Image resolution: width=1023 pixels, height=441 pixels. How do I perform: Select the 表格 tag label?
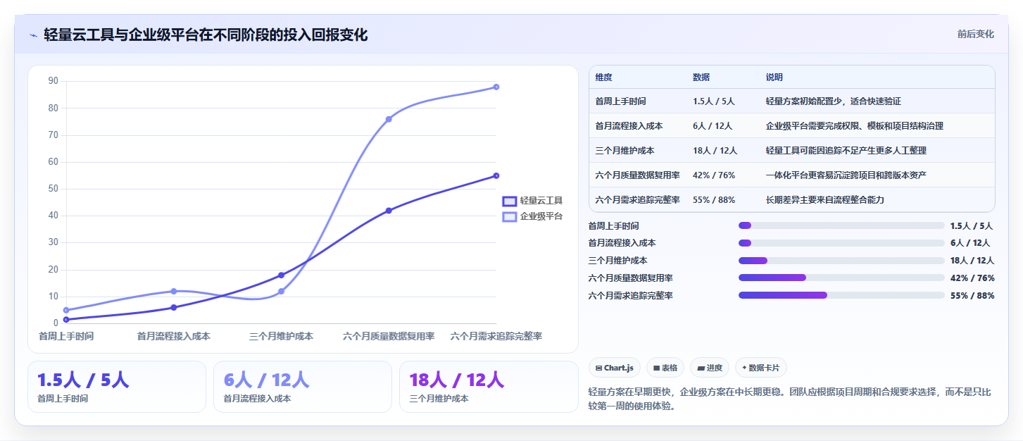coord(670,368)
